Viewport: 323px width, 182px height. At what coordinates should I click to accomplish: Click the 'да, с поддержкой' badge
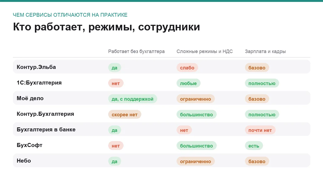[x=132, y=99]
